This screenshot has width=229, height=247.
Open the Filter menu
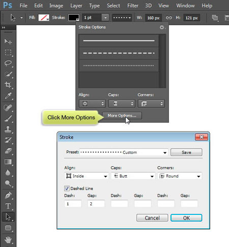coord(133,6)
